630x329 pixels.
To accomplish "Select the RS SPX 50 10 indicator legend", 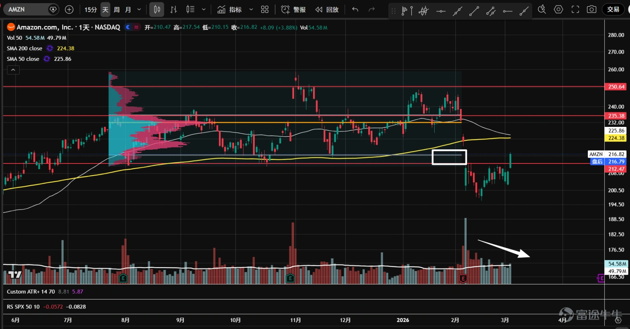I will (23, 307).
